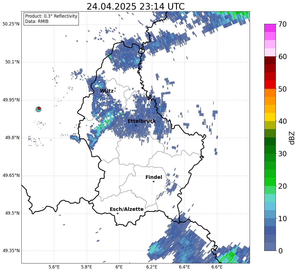The height and width of the screenshot is (272, 298).
Task: Click the Wiltz city label
Action: pos(107,91)
